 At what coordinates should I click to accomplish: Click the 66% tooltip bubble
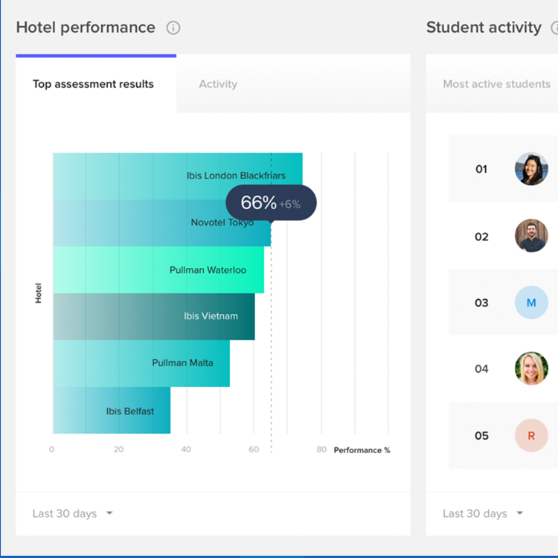tap(271, 202)
